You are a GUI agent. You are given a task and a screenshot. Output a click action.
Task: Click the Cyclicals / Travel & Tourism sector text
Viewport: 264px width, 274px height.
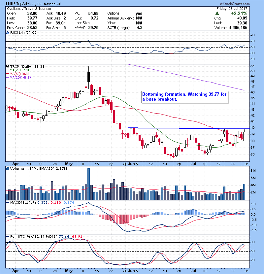[29, 9]
